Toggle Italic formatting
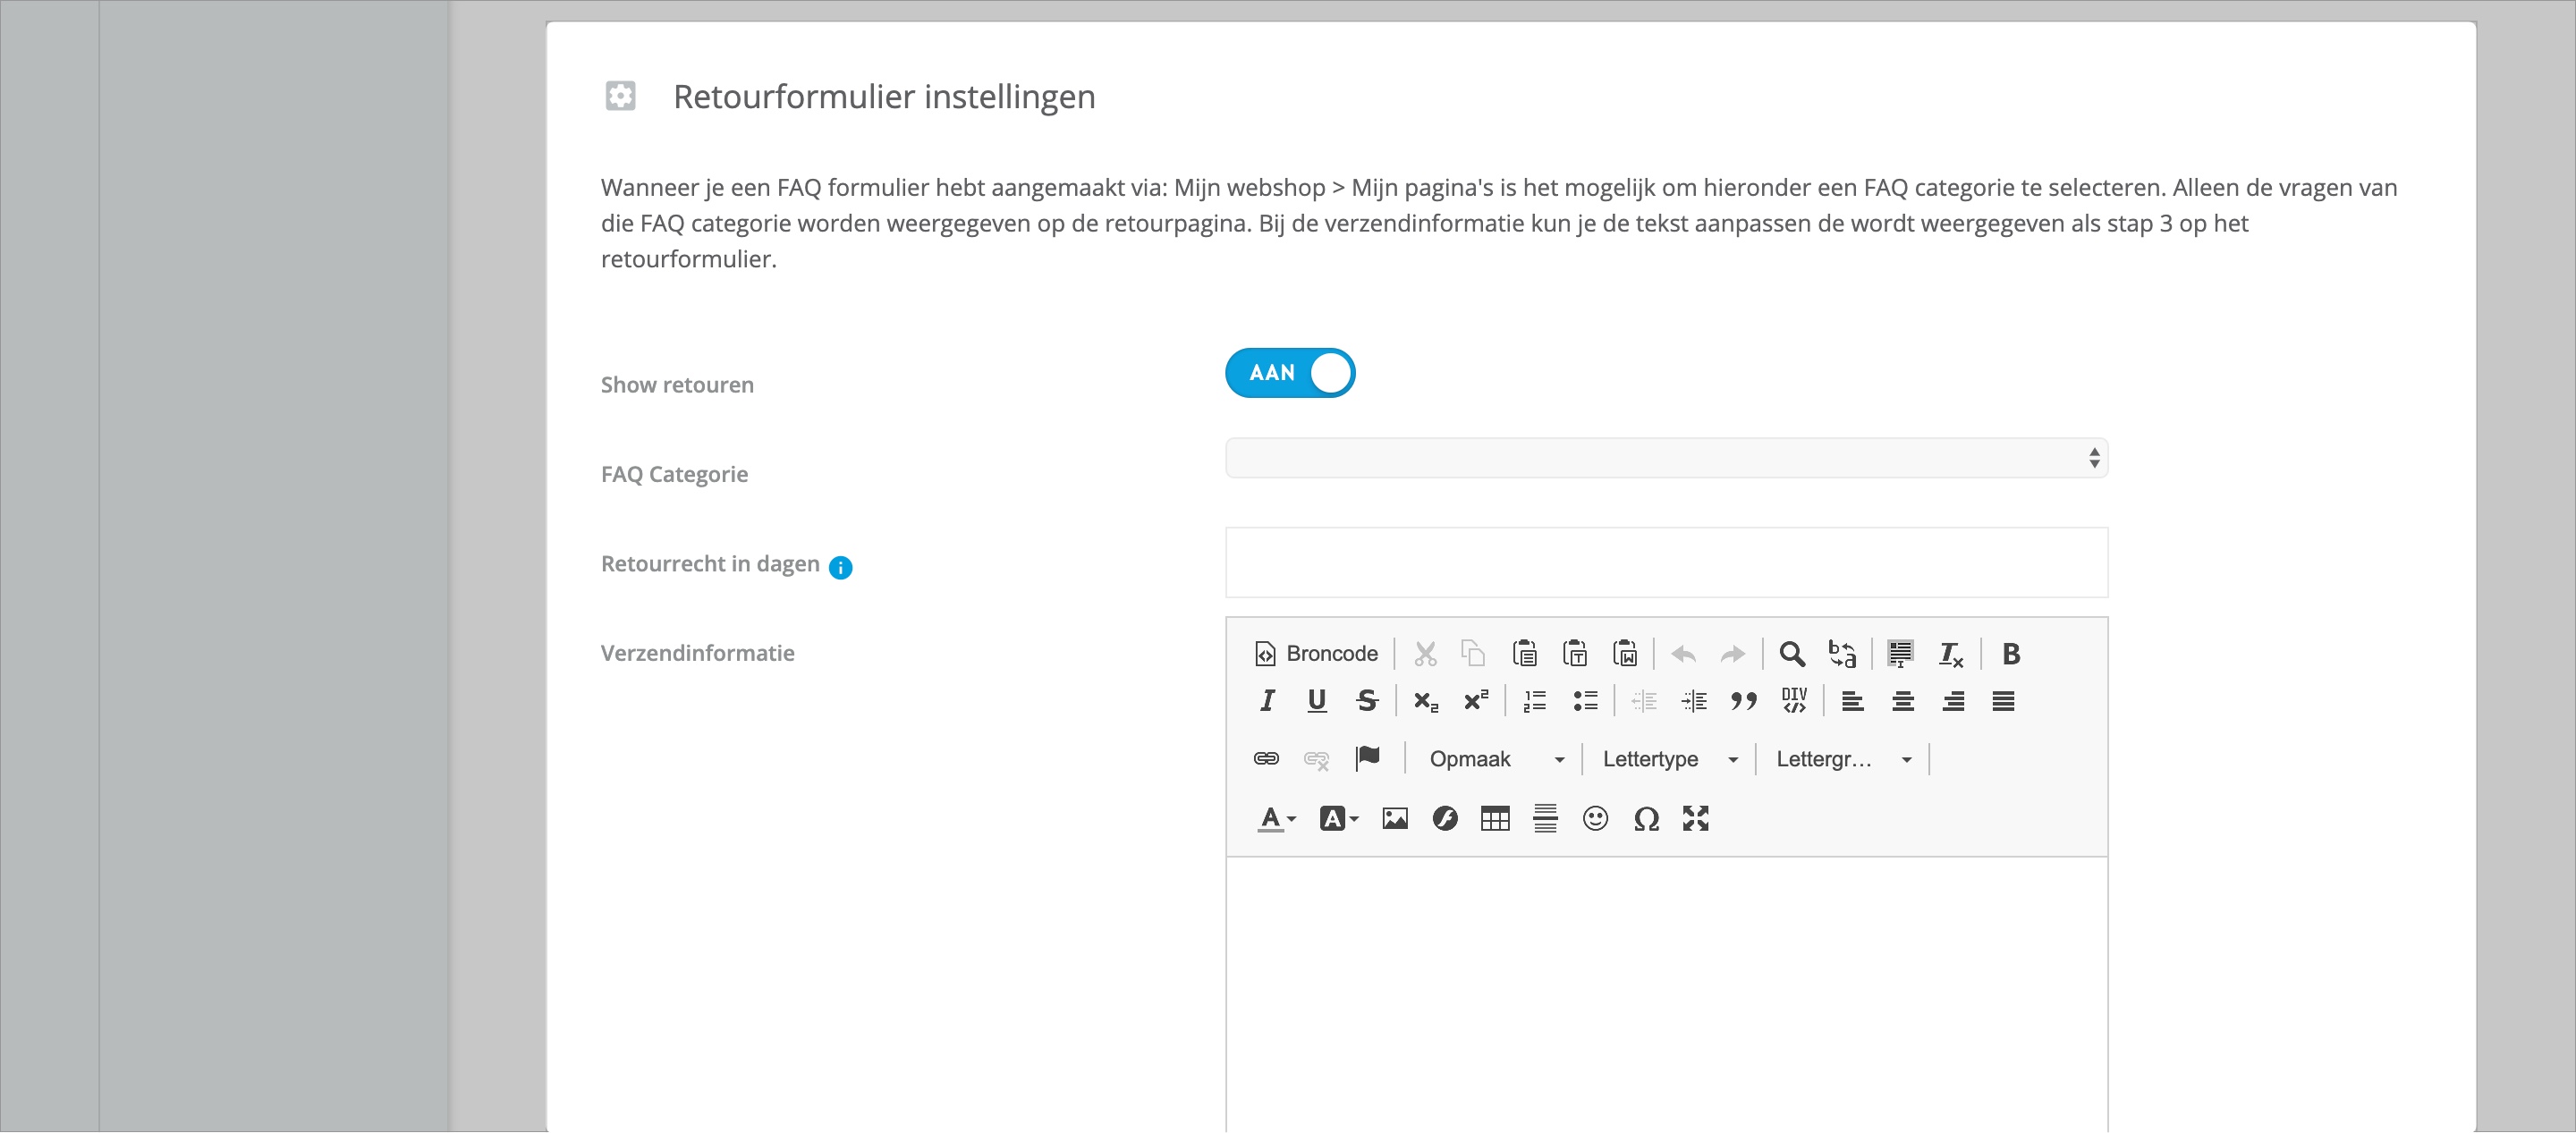2576x1133 pixels. point(1267,701)
